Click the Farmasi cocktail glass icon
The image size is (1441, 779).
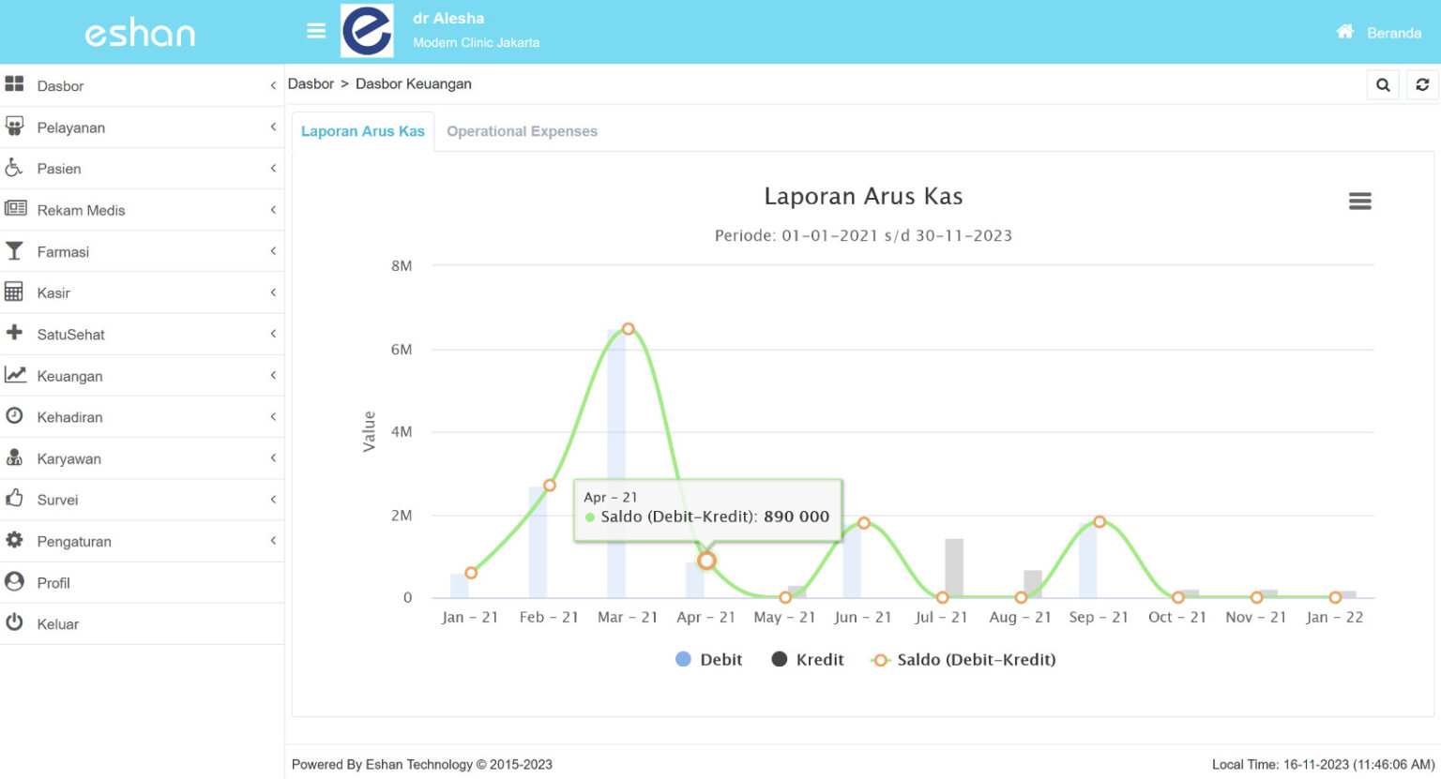[x=14, y=251]
